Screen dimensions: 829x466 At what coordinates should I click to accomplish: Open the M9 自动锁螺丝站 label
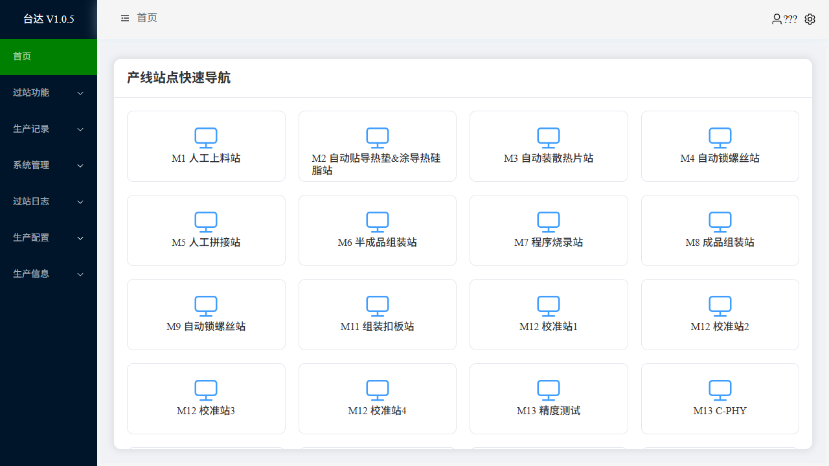pyautogui.click(x=206, y=326)
